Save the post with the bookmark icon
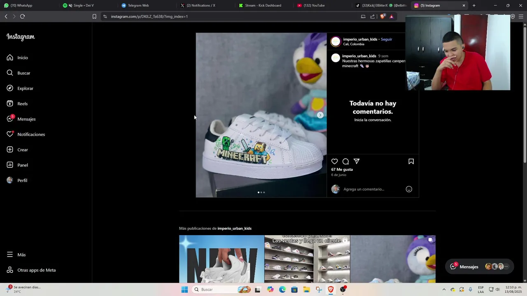The width and height of the screenshot is (527, 296). point(411,162)
